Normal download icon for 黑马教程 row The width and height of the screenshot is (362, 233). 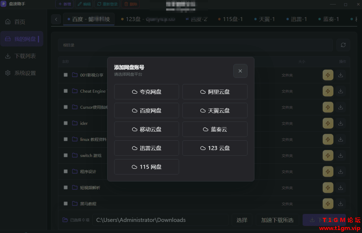pos(341,204)
